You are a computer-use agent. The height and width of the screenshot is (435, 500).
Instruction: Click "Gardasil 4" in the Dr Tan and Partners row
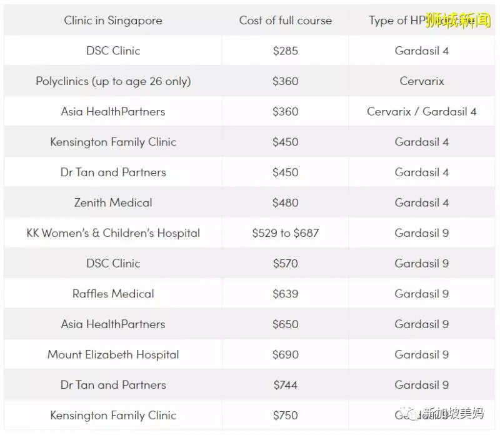tap(421, 172)
